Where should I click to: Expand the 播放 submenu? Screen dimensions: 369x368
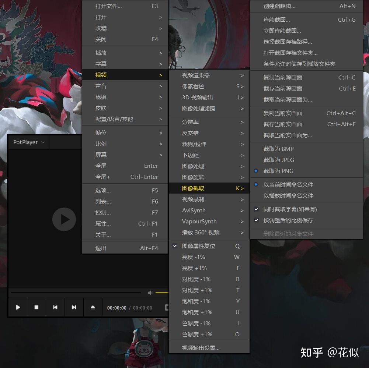pyautogui.click(x=125, y=53)
